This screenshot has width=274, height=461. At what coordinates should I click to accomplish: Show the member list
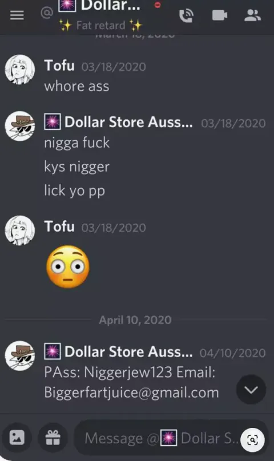252,15
